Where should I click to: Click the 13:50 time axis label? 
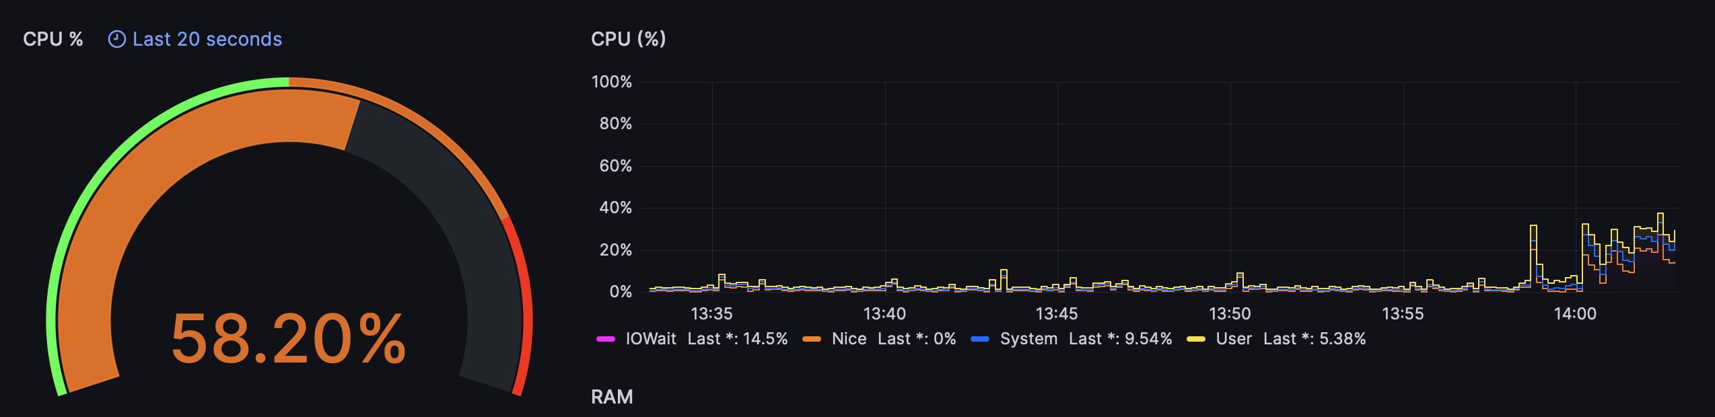pos(1230,314)
